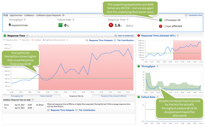205x126 pixels.
Task: Click the PUB label in the header
Action: (5, 15)
